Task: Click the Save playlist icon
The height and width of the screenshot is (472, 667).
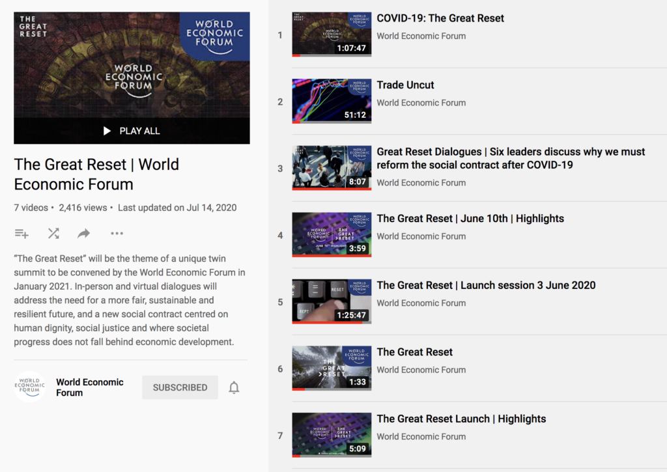Action: [x=21, y=234]
